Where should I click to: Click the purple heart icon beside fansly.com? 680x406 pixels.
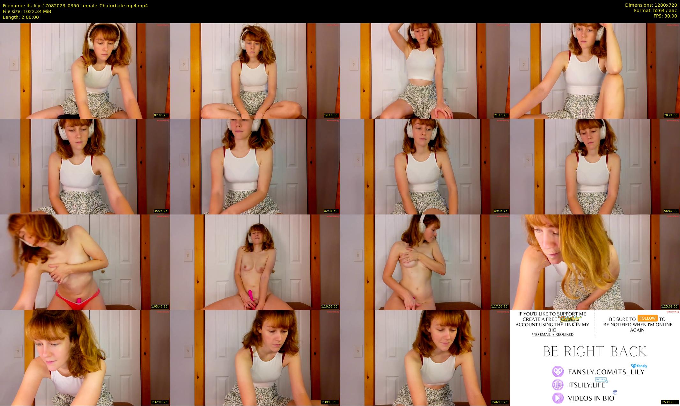[558, 372]
